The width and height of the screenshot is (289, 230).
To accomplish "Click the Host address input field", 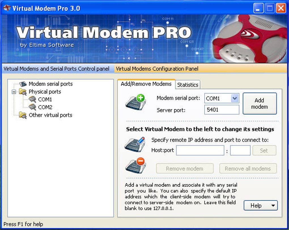I will (200, 150).
